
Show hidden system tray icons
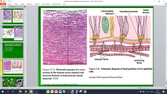(138, 92)
